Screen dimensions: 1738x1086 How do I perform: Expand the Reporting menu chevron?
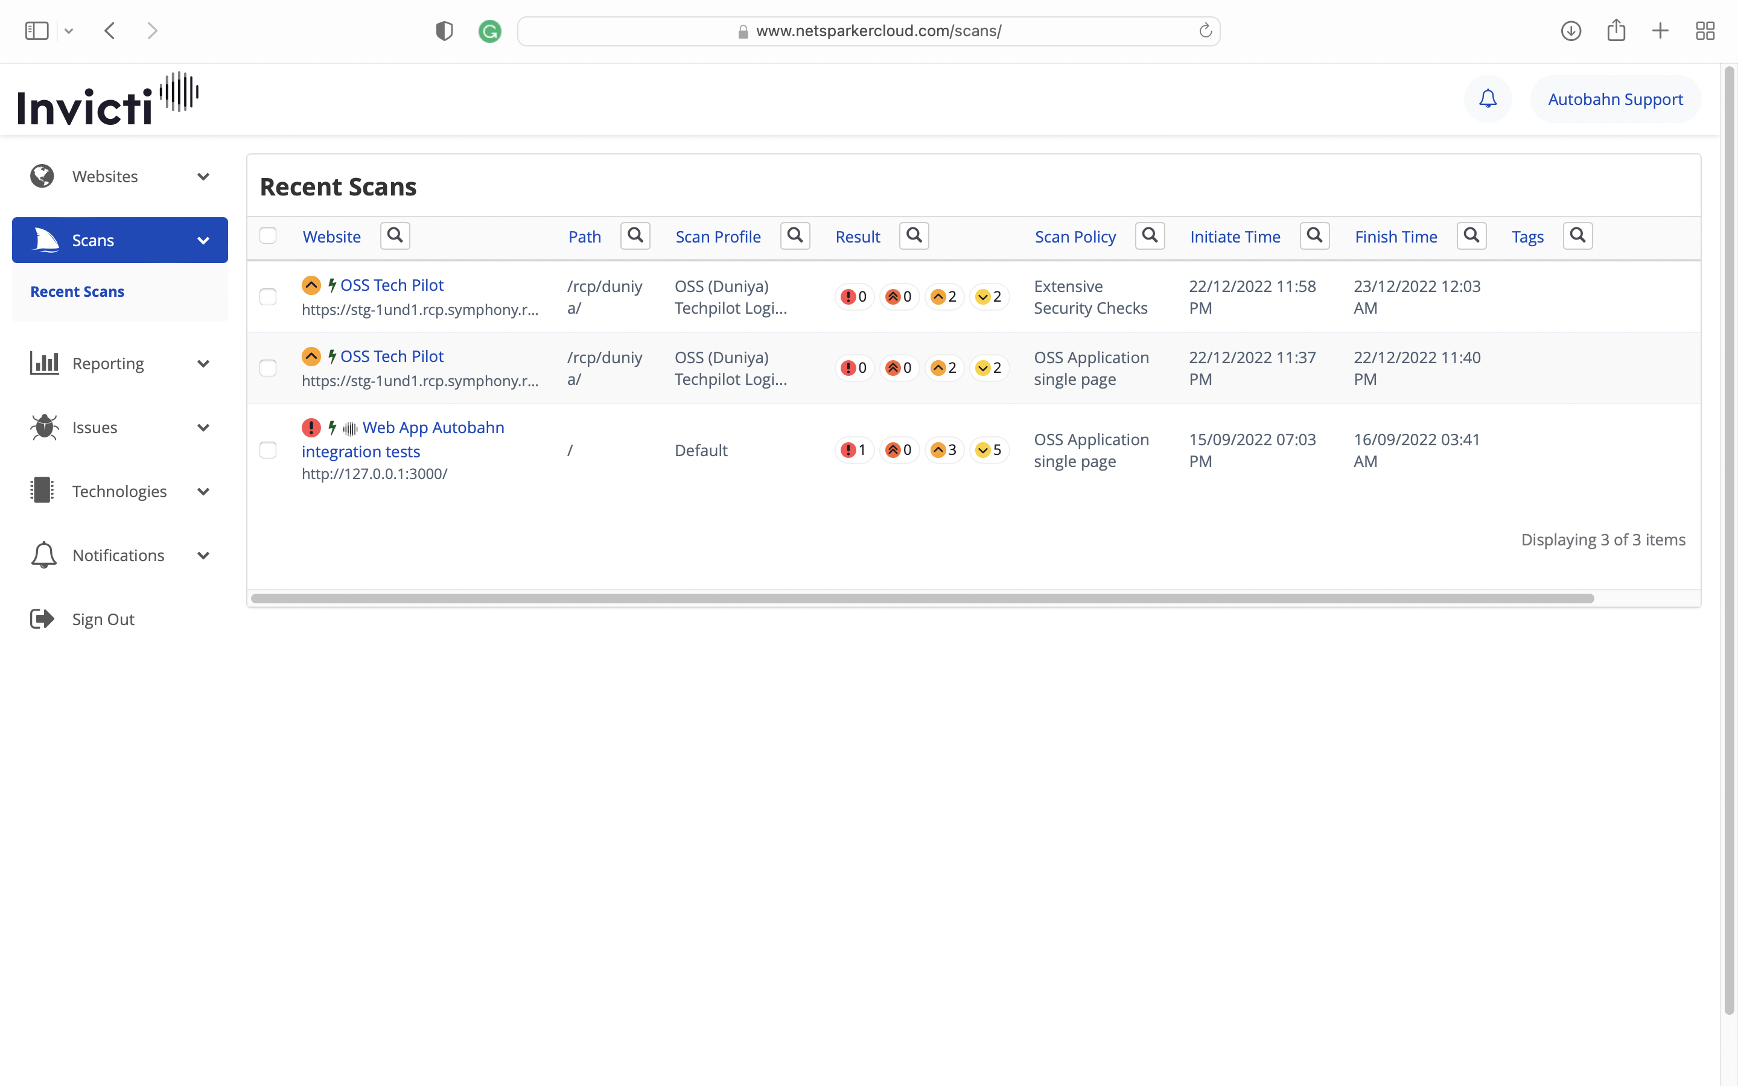[203, 363]
